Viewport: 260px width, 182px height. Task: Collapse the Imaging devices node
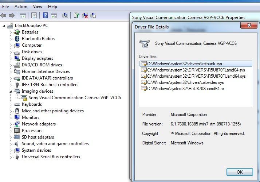click(11, 91)
